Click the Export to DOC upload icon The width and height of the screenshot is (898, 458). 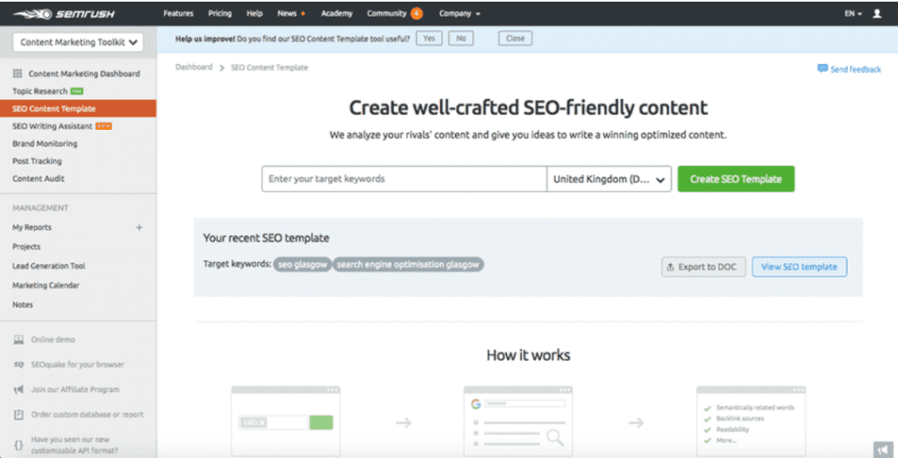point(670,267)
